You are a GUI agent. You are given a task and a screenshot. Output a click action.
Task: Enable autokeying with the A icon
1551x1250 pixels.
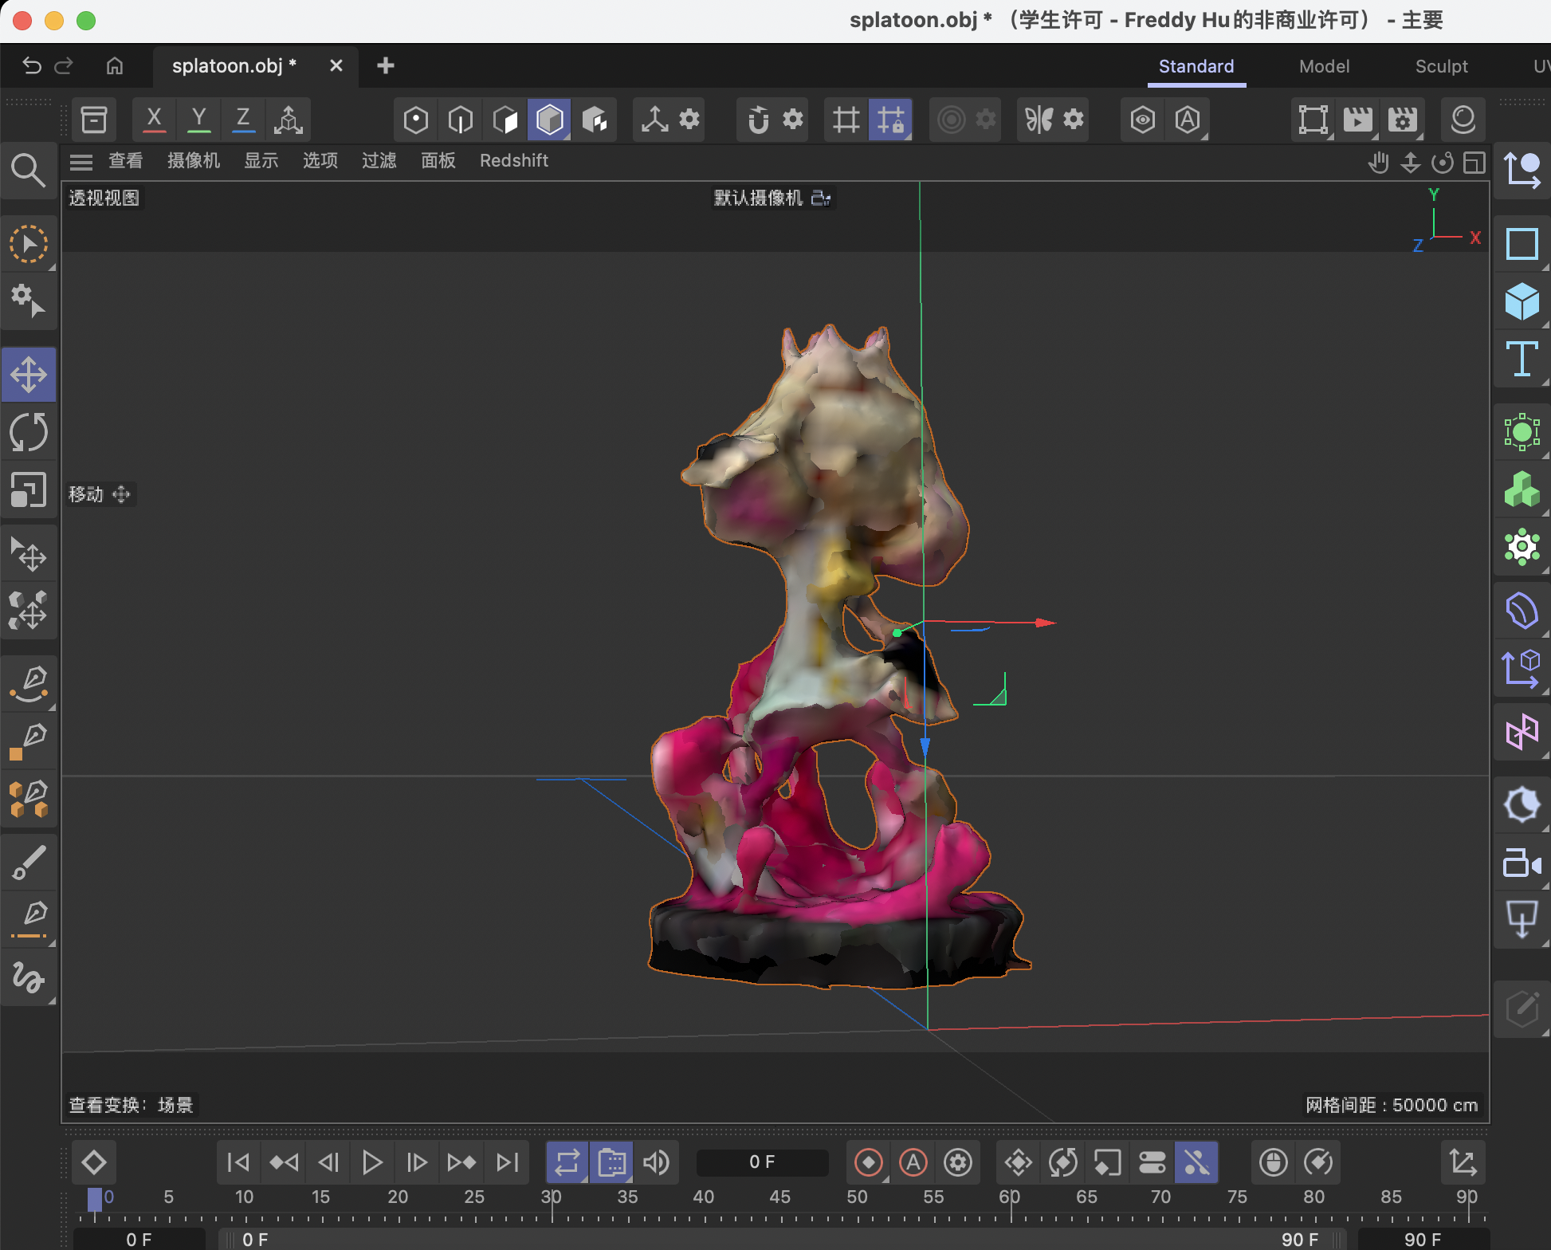[913, 1162]
